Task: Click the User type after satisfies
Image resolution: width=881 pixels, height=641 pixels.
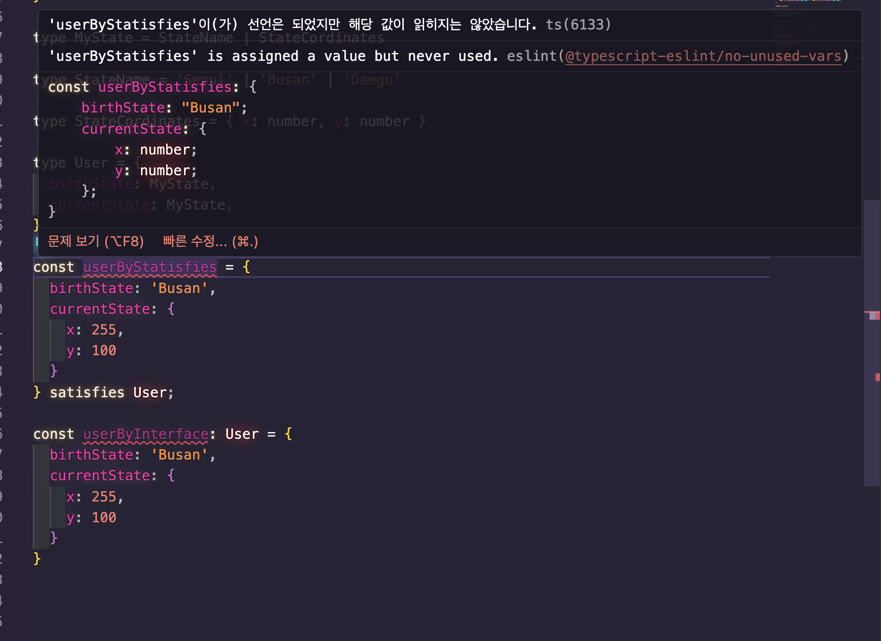Action: pyautogui.click(x=150, y=392)
